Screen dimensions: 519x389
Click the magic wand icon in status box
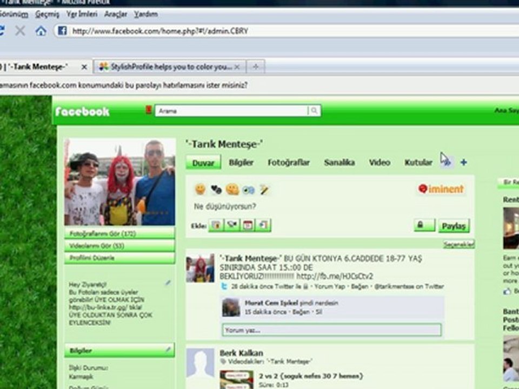264,190
